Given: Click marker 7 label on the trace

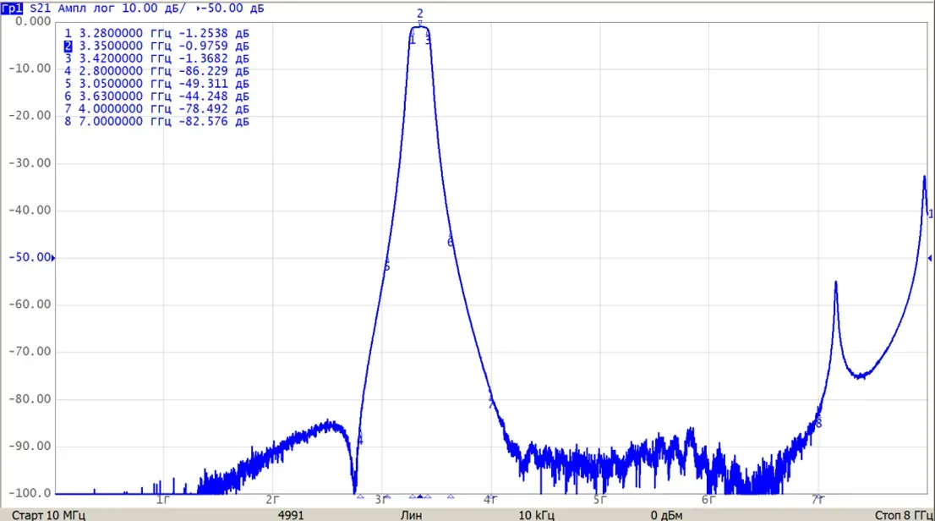Looking at the screenshot, I should click(491, 404).
